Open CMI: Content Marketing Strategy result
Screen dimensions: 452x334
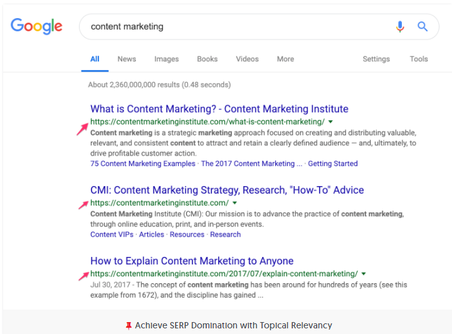pyautogui.click(x=227, y=190)
